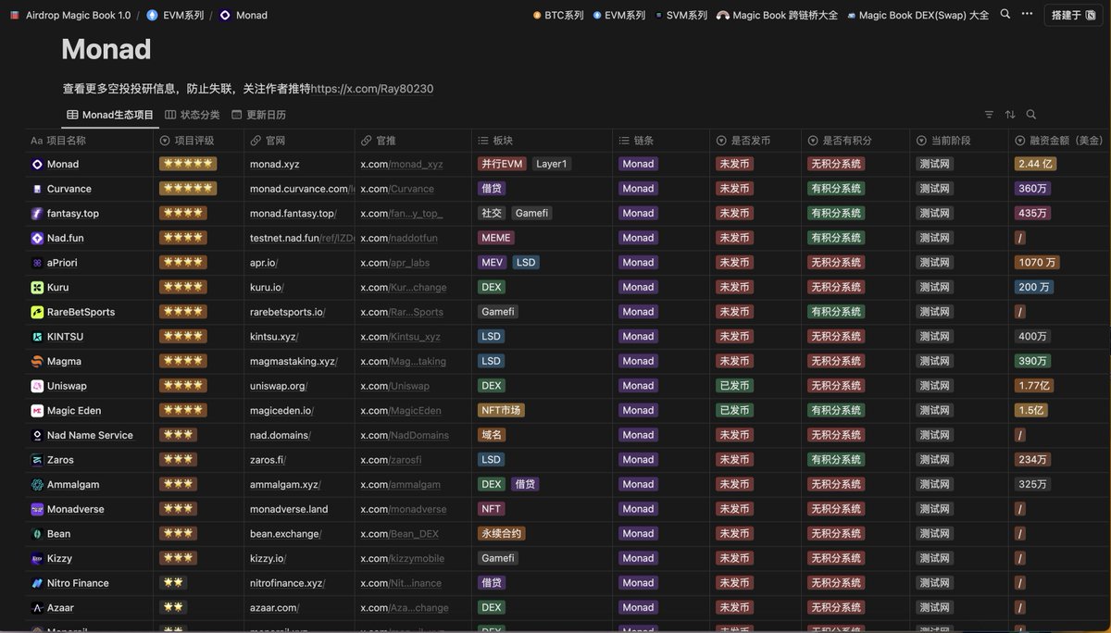Open the x.com/Ray80230 author link
The width and height of the screenshot is (1111, 633).
[372, 89]
